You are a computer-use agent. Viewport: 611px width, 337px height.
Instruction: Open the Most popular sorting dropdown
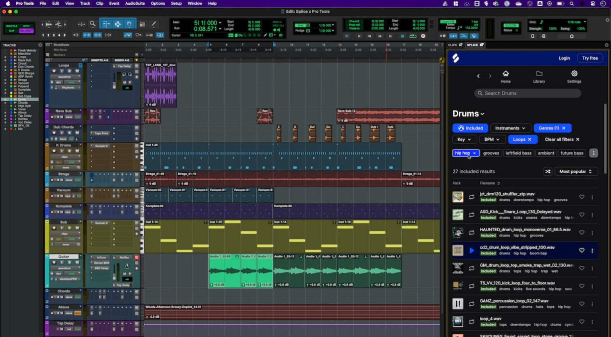point(576,171)
